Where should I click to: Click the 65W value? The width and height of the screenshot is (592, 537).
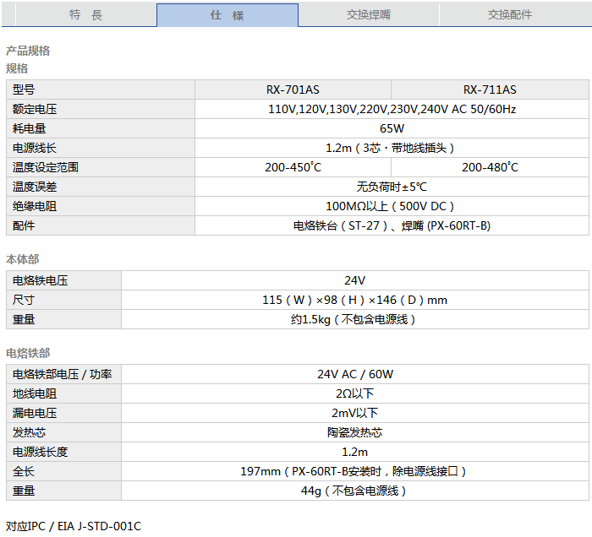pos(392,128)
